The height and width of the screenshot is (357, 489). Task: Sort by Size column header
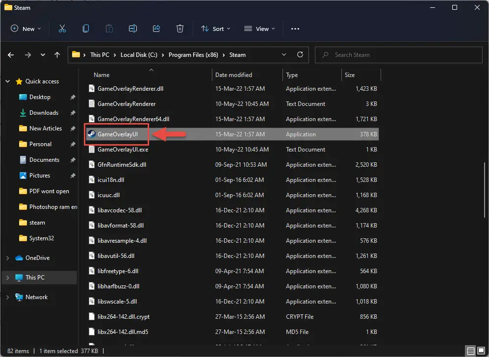click(x=350, y=75)
